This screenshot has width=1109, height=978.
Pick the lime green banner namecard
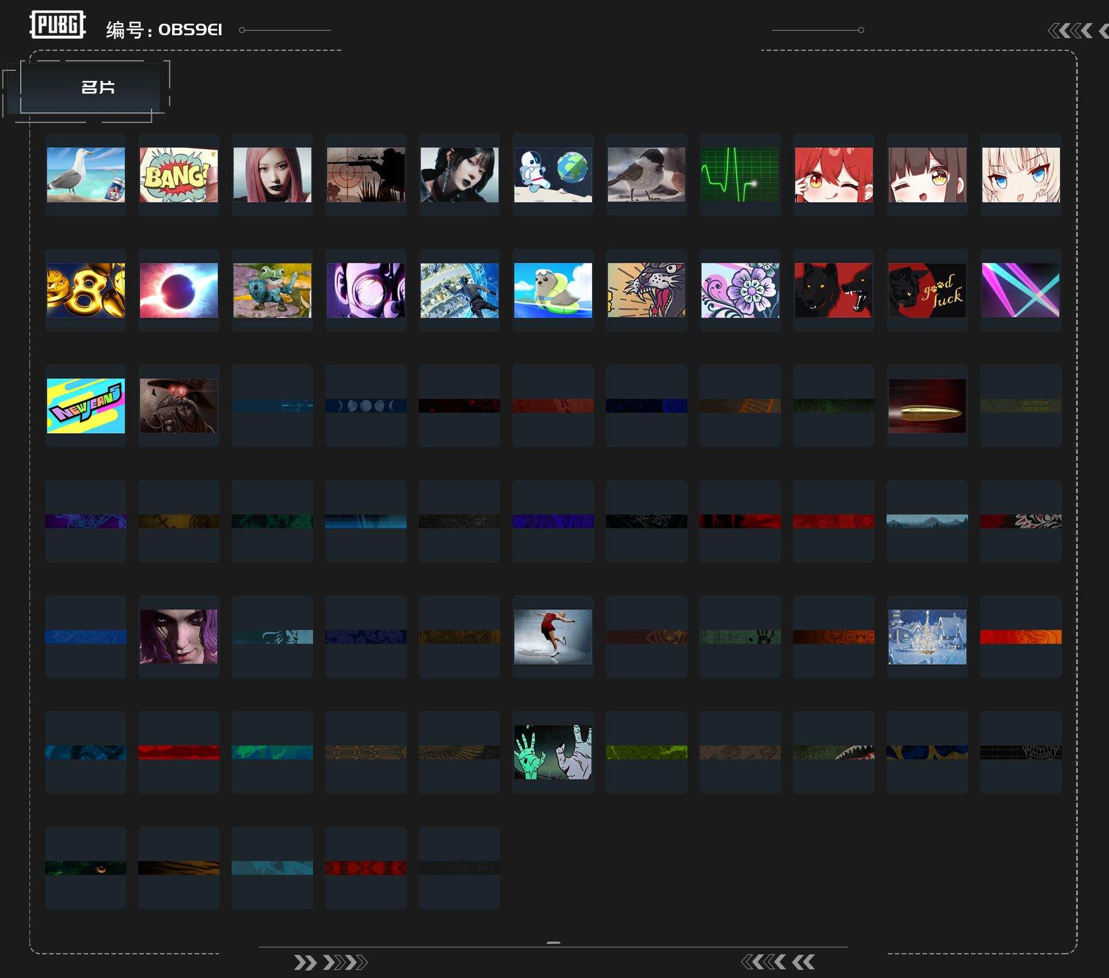pos(646,752)
